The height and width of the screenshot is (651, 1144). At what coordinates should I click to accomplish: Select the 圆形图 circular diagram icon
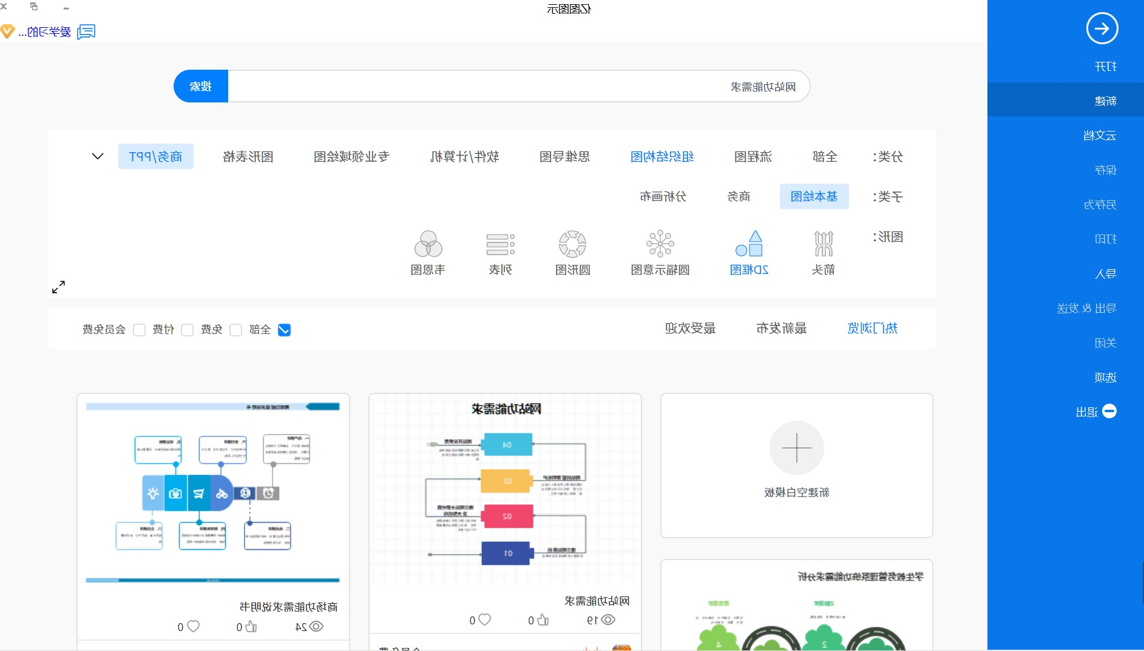click(572, 244)
